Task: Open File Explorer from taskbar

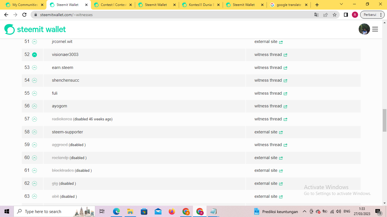Action: (x=130, y=211)
